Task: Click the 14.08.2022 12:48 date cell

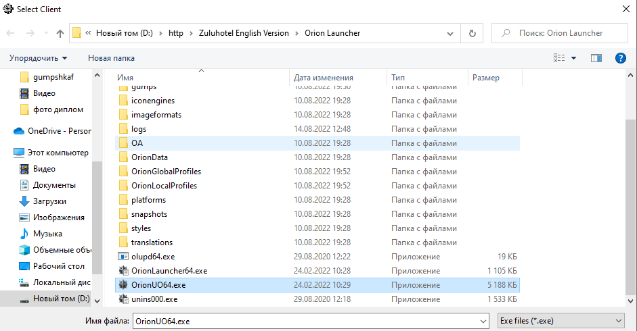Action: [x=322, y=129]
